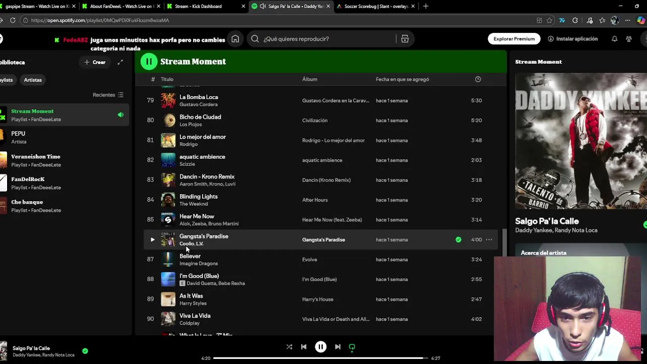Open a new browser tab

pos(426,6)
